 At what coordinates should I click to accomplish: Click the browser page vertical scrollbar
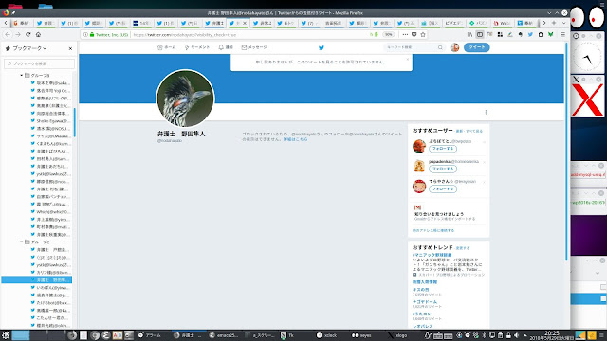(x=566, y=151)
